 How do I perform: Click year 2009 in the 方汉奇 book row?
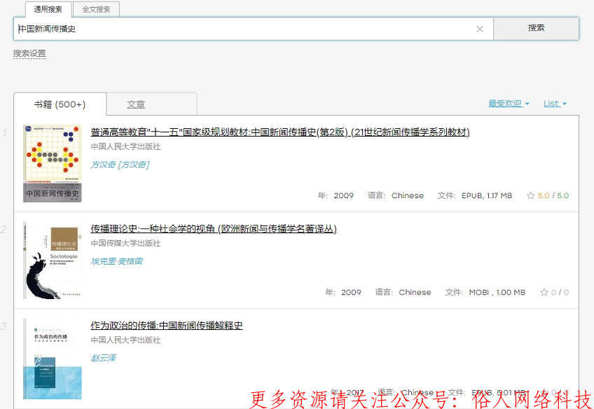pyautogui.click(x=344, y=195)
